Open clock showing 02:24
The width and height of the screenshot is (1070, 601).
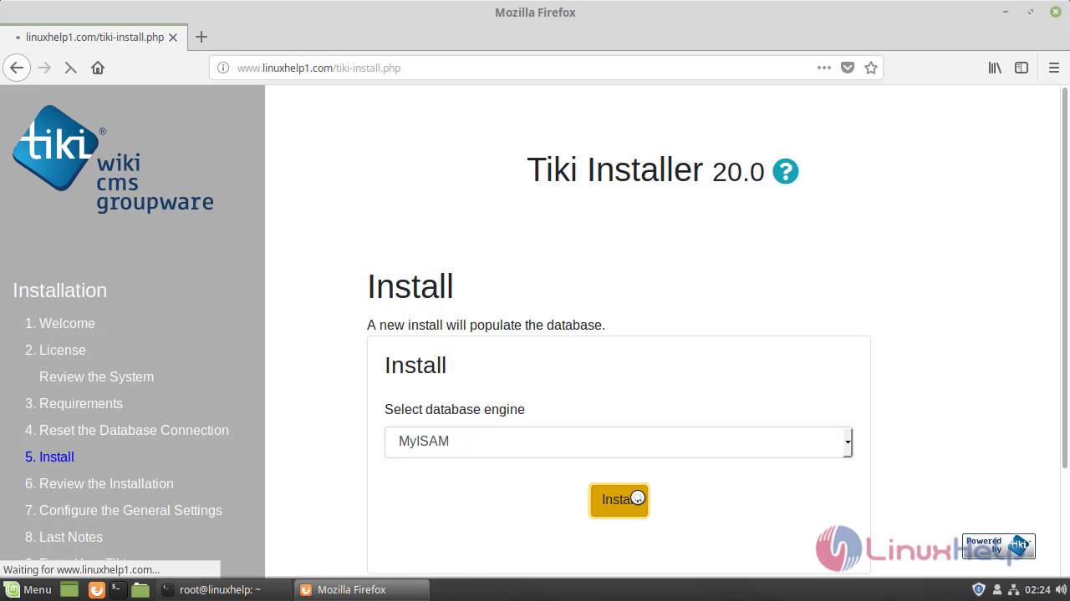pyautogui.click(x=1037, y=589)
